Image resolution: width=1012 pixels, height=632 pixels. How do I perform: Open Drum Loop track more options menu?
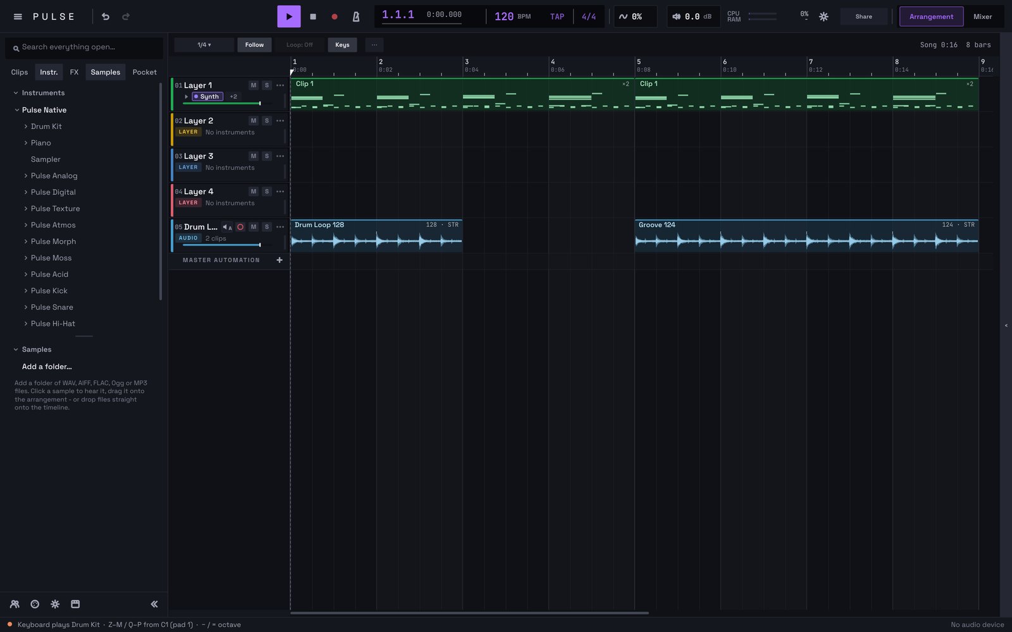(x=280, y=227)
